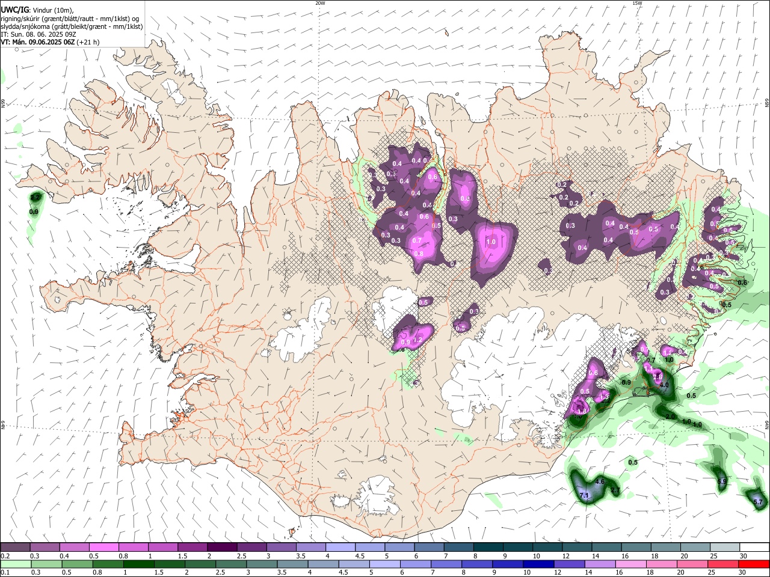Click the lower legend label '30'
This screenshot has width=770, height=577.
pyautogui.click(x=744, y=573)
